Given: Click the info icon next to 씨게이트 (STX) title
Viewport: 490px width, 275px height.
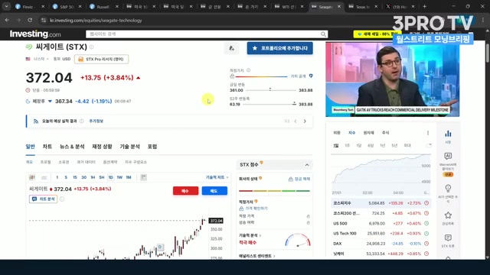Looking at the screenshot, I should 92,47.
